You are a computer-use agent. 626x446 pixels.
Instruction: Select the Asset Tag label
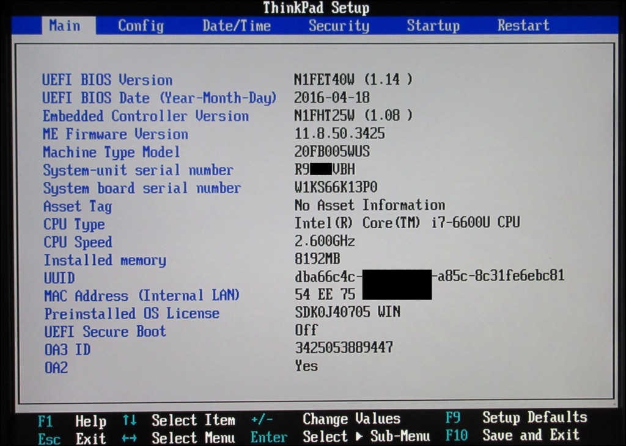coord(78,206)
